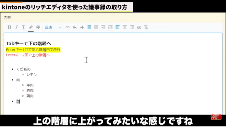Click the bullet item 肉

tap(18, 80)
